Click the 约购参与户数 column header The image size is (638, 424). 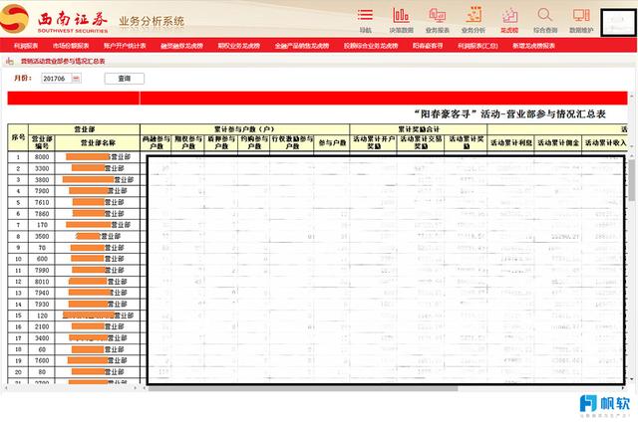[x=254, y=143]
